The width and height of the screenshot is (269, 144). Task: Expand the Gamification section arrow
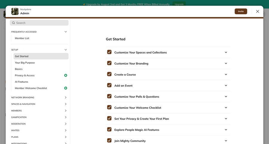click(66, 117)
